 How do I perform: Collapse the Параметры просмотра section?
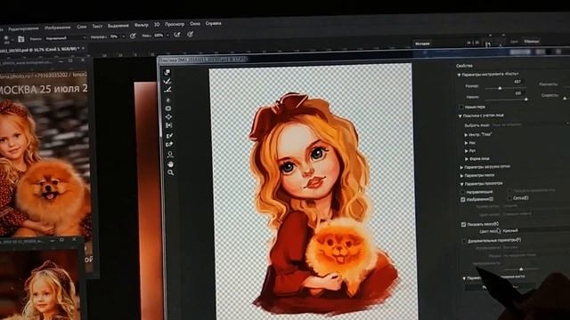tap(462, 184)
